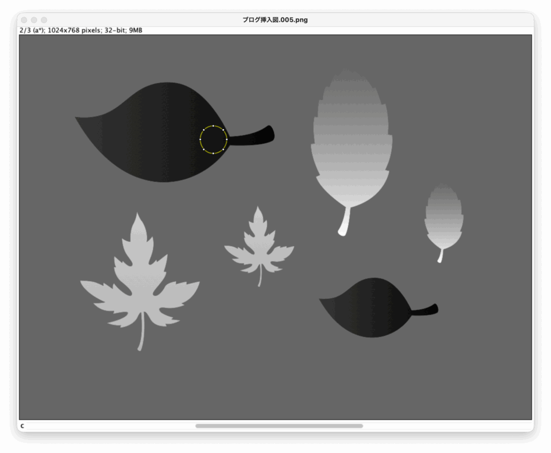Click the small serrated leaf on the right
This screenshot has height=453, width=551.
pyautogui.click(x=443, y=218)
